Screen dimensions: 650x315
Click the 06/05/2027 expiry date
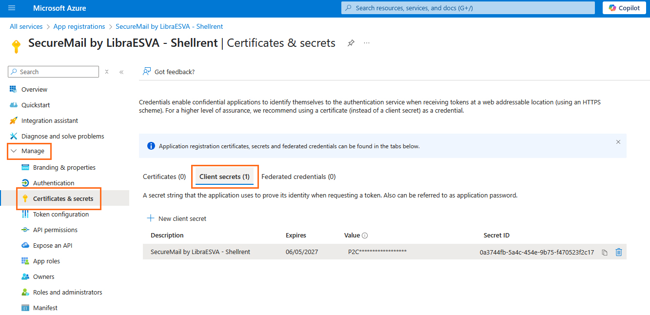coord(302,252)
